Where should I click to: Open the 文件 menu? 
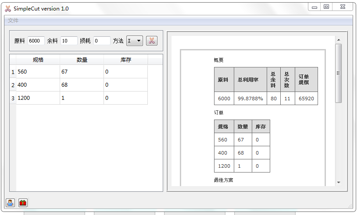coord(13,21)
